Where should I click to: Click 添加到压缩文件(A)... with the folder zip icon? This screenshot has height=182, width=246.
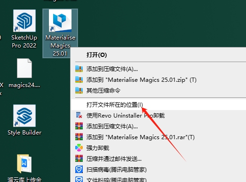point(159,69)
